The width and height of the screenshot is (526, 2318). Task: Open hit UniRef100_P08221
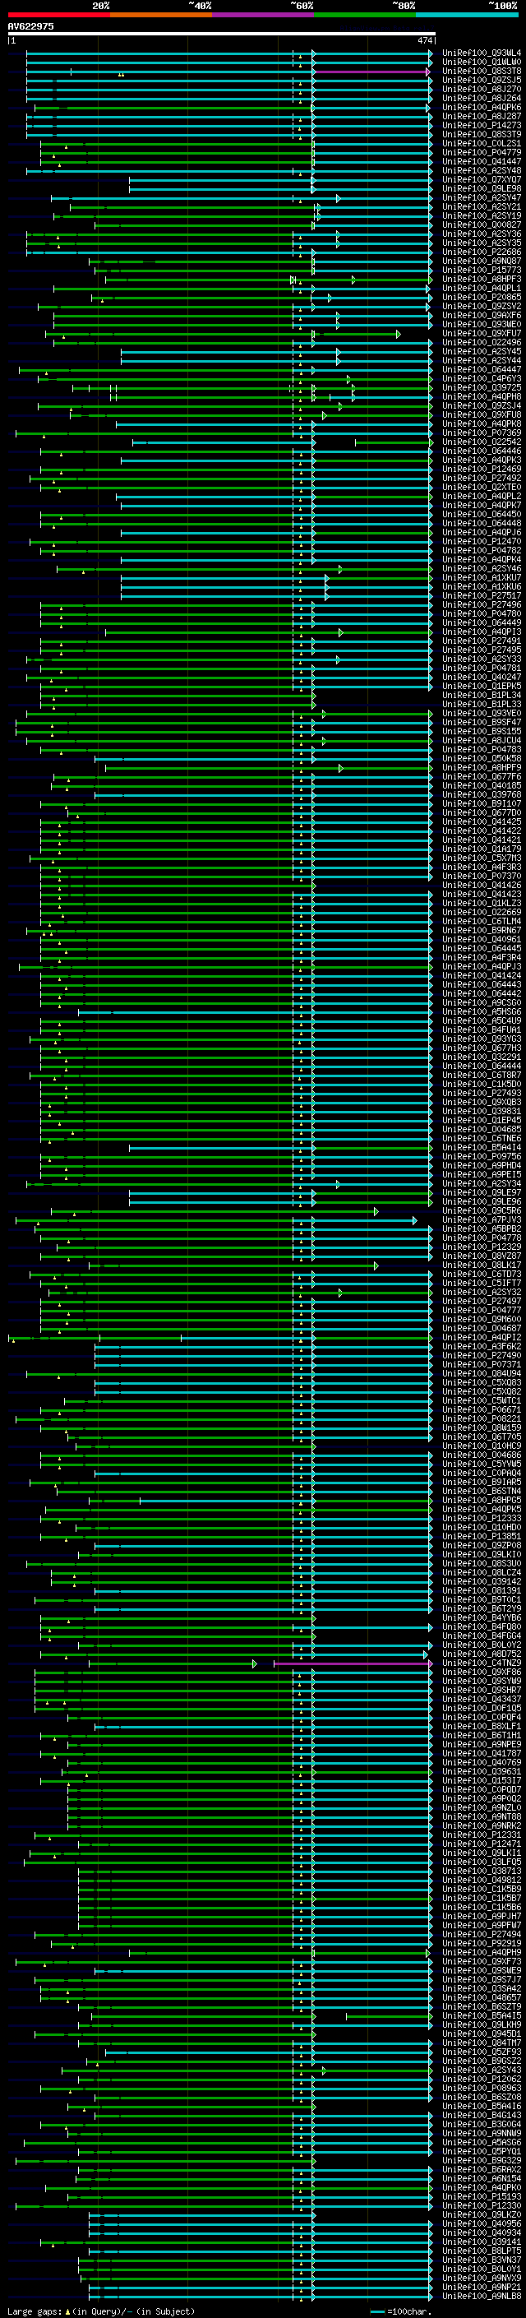coord(482,1419)
